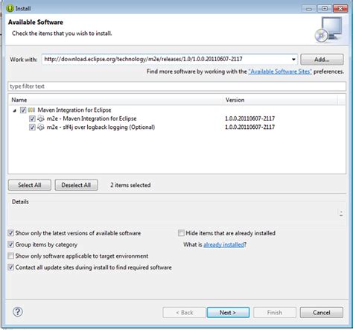
Task: Cancel the Install dialog
Action: (x=322, y=312)
